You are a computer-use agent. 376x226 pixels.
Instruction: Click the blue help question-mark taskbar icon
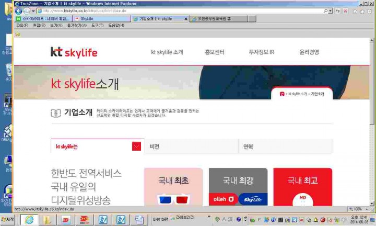(238, 219)
